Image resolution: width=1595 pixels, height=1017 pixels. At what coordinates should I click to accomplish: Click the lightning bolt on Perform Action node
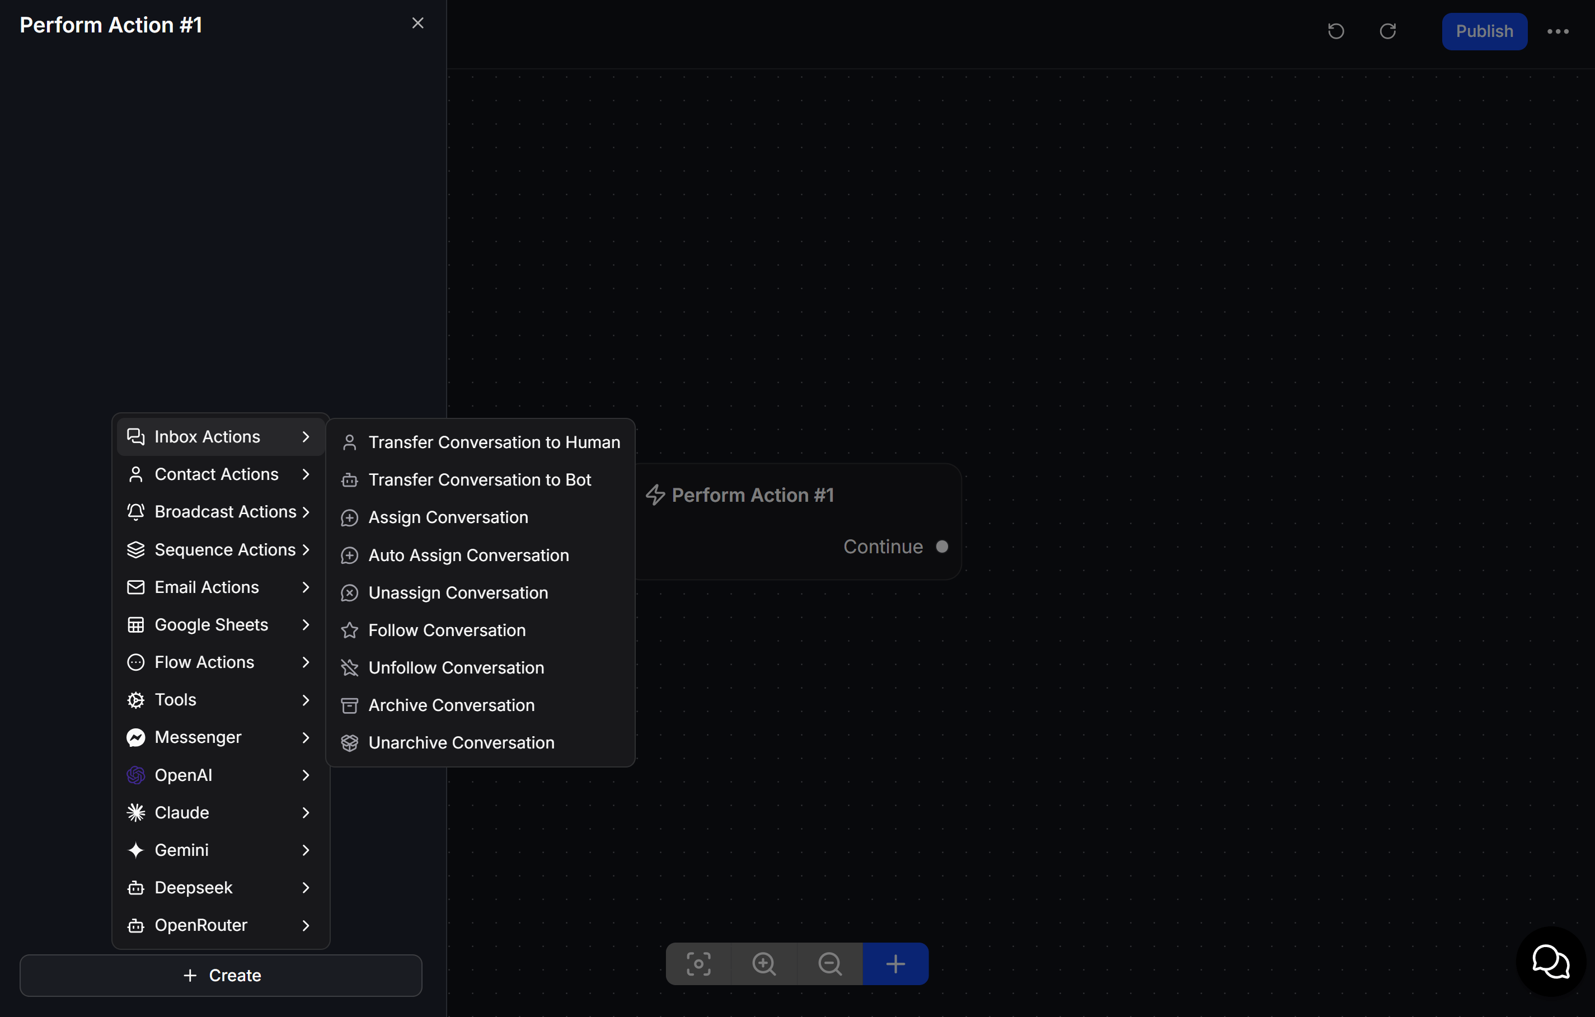[x=655, y=495]
